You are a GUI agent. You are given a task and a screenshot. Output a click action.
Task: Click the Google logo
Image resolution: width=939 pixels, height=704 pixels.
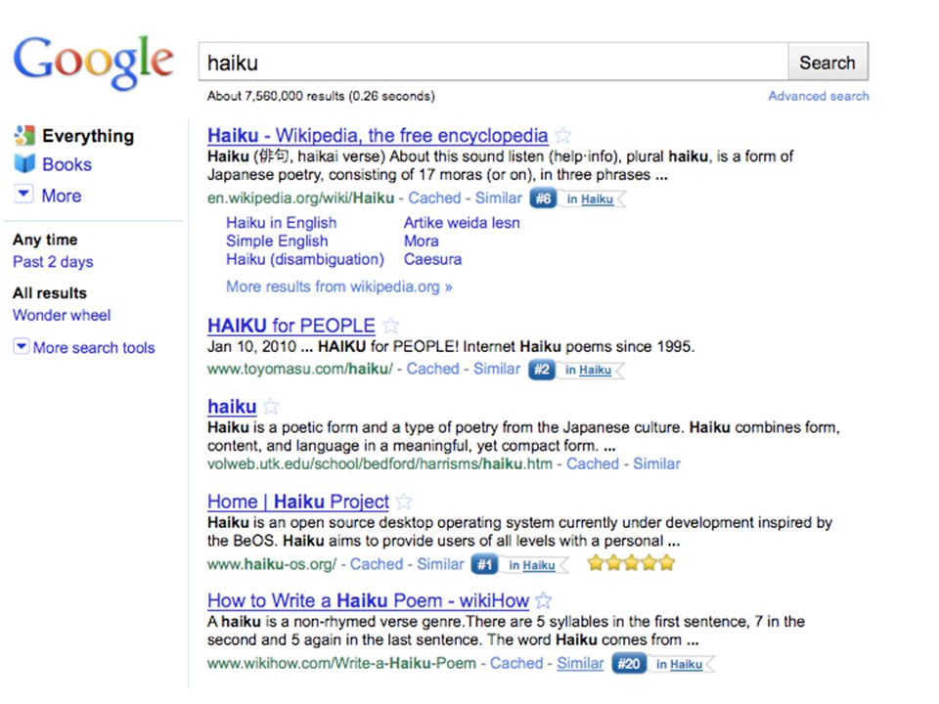[x=94, y=62]
